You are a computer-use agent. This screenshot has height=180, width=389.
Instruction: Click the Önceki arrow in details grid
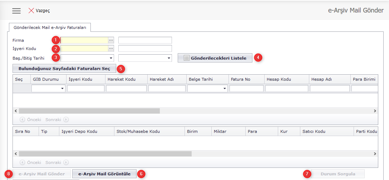click(x=23, y=162)
